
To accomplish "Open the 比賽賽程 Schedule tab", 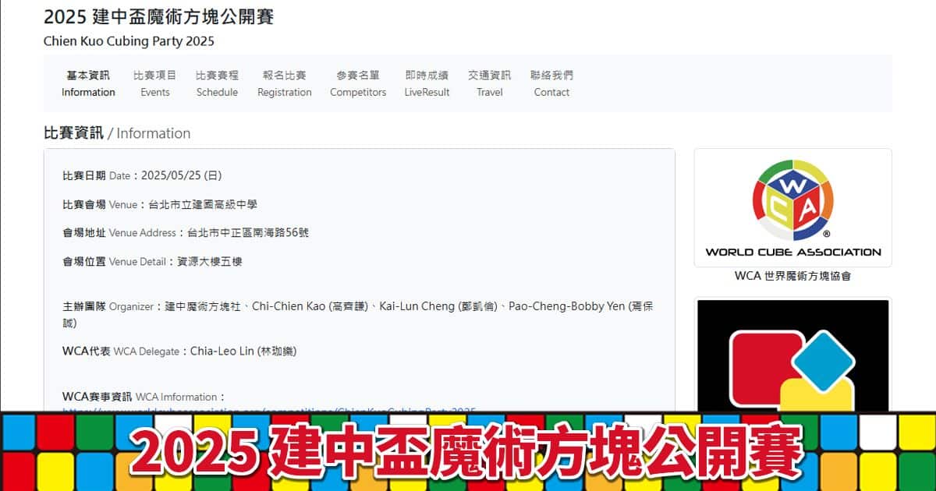I will (x=217, y=83).
